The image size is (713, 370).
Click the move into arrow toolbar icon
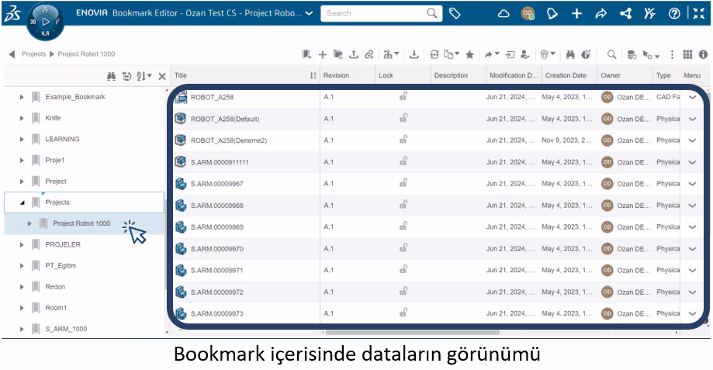point(511,54)
